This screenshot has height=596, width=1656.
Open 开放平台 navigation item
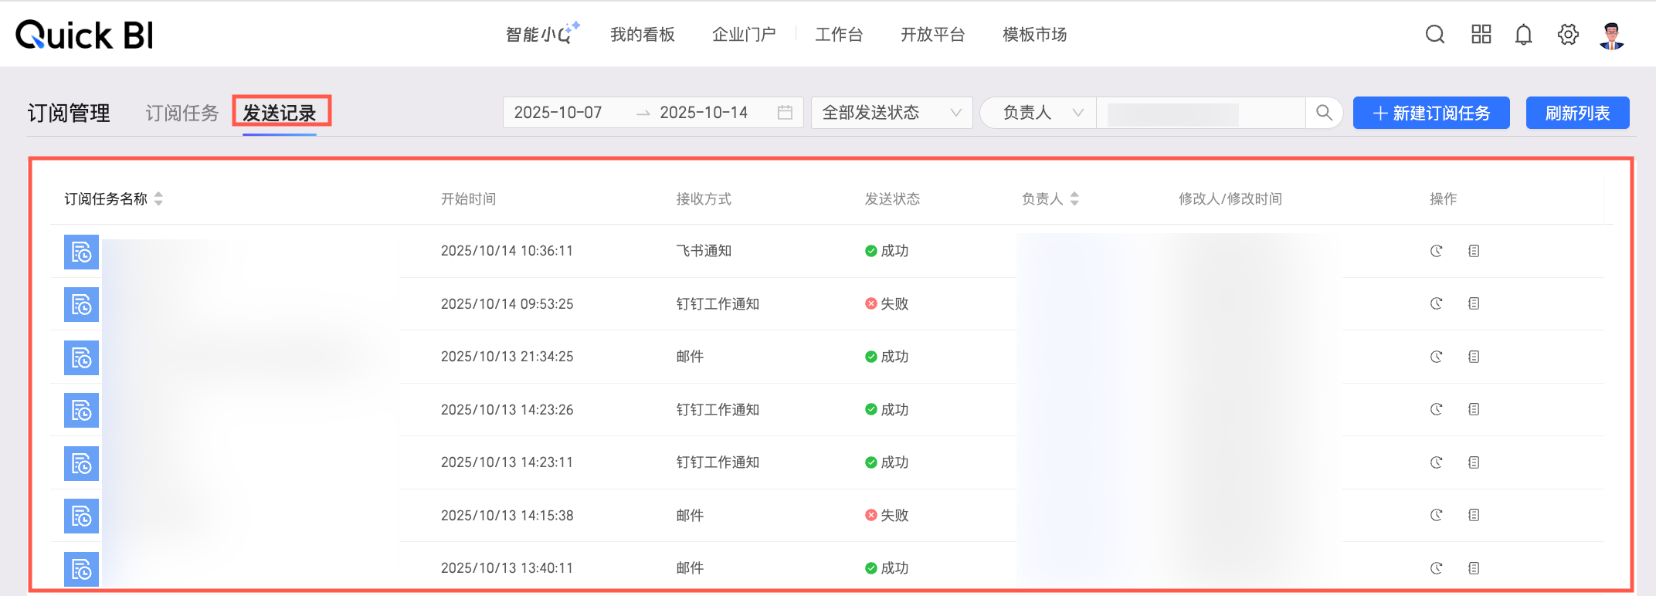933,34
